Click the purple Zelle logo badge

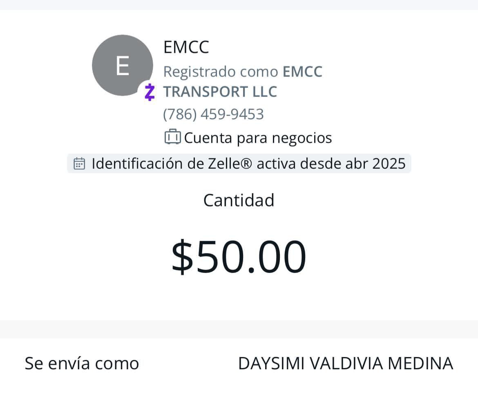coord(150,92)
